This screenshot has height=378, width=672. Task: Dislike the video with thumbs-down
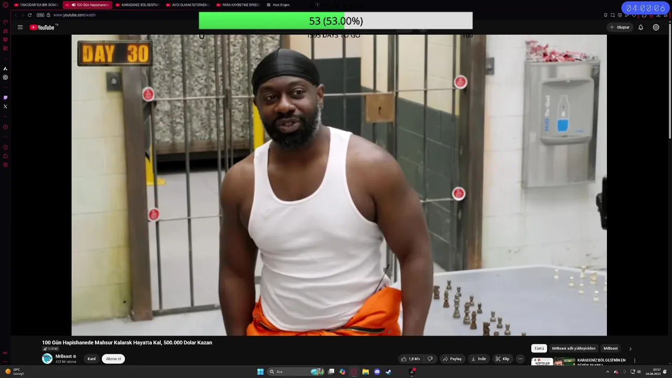(430, 359)
